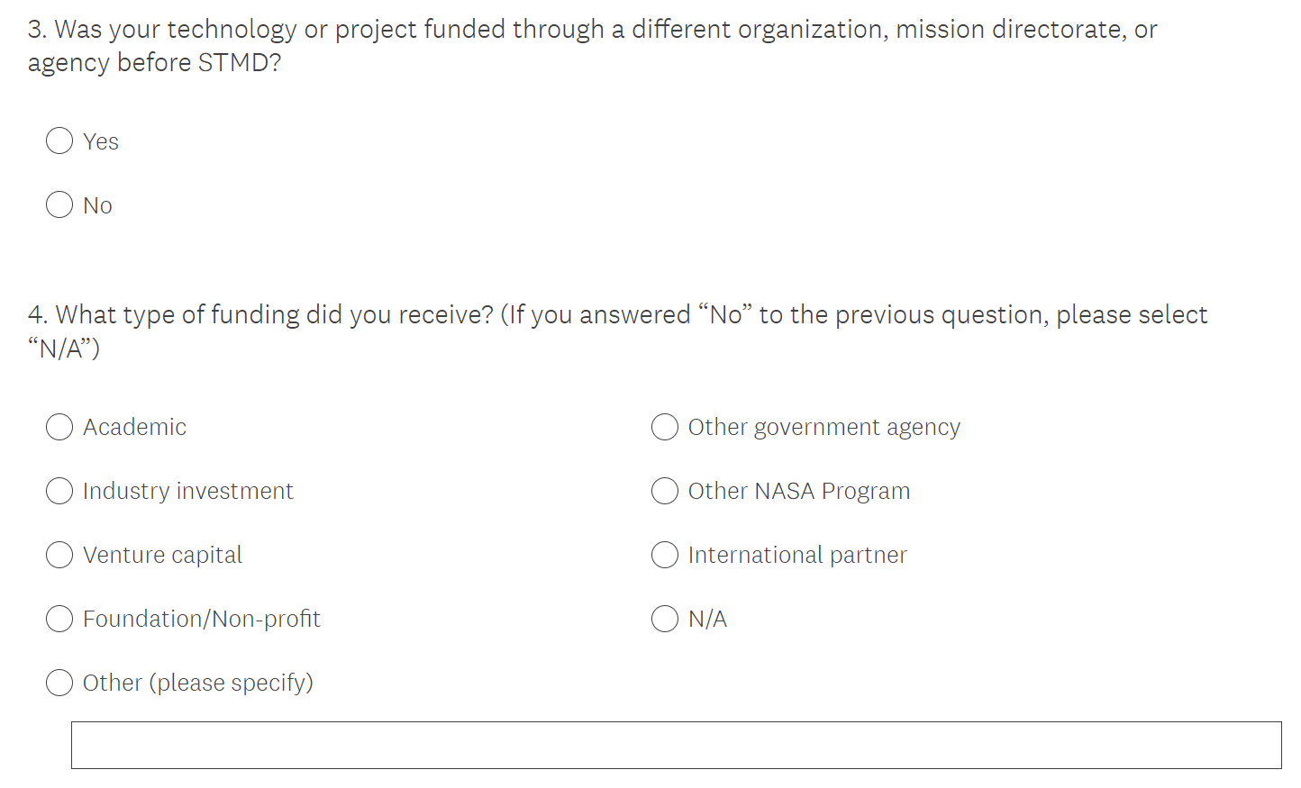1301x788 pixels.
Task: Choose the Academic funding radio button
Action: [59, 427]
